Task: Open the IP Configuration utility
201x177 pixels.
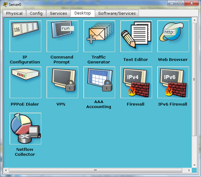Action: pos(25,36)
